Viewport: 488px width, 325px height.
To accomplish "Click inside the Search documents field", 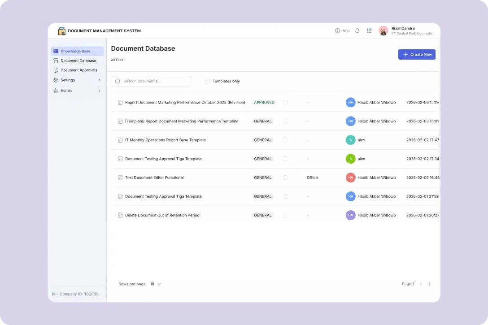I will (x=150, y=81).
